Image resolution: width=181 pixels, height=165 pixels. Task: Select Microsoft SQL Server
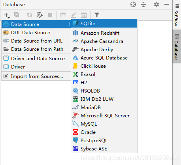[104, 116]
